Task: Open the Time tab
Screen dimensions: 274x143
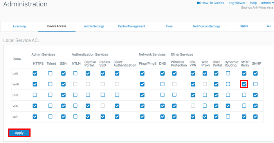Action: click(169, 26)
